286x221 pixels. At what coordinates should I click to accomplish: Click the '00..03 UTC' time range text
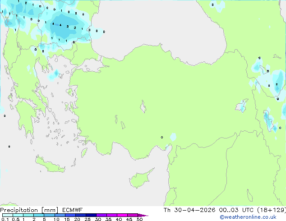point(236,210)
